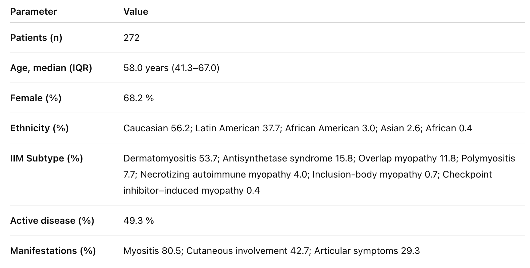Select the Patients (n) row label

[36, 38]
